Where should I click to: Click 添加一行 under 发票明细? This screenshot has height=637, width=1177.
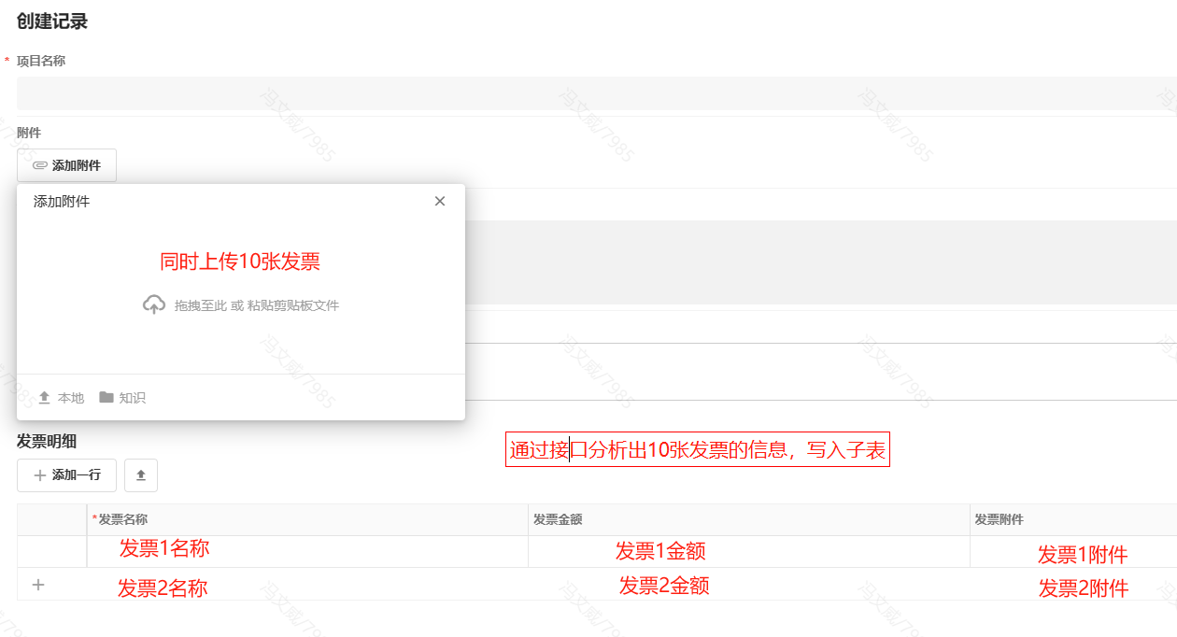click(66, 475)
